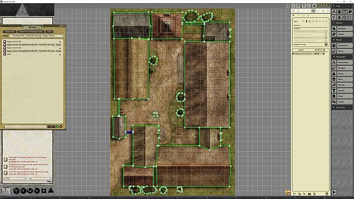This screenshot has width=354, height=199.
Task: Open the Party Sheet shield icon
Action: pos(339,11)
